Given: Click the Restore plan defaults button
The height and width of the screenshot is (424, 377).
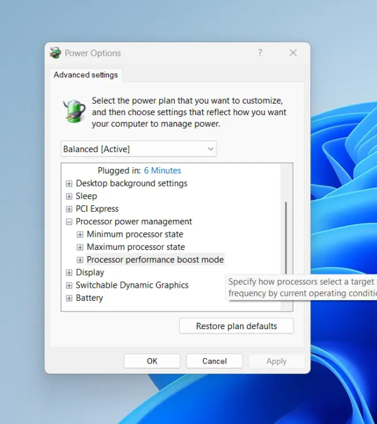Looking at the screenshot, I should tap(236, 326).
